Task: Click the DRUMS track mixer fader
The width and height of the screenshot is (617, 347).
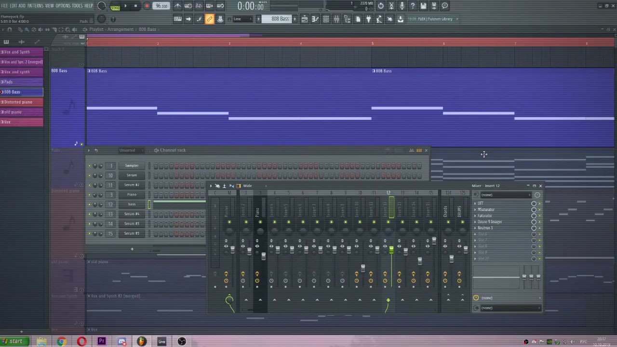Action: [466, 249]
